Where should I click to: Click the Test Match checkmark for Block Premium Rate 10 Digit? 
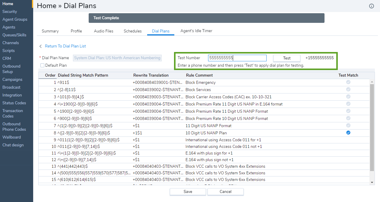[x=348, y=118]
